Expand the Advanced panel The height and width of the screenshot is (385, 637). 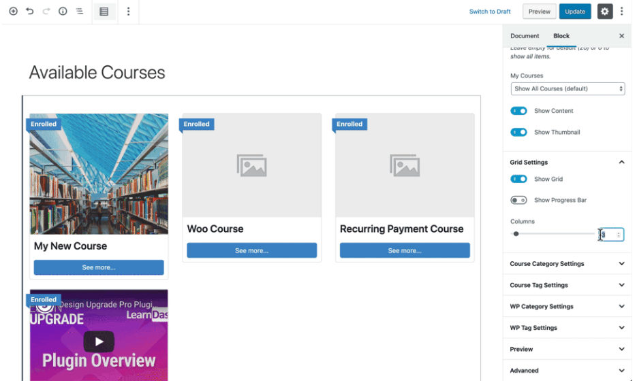click(x=568, y=371)
